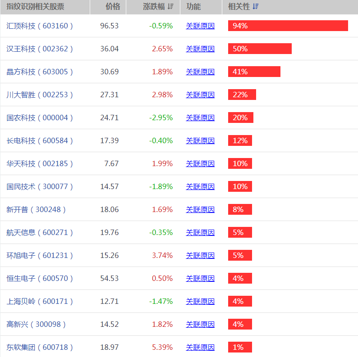Select 恒生电子 (600570) stock name

40,279
